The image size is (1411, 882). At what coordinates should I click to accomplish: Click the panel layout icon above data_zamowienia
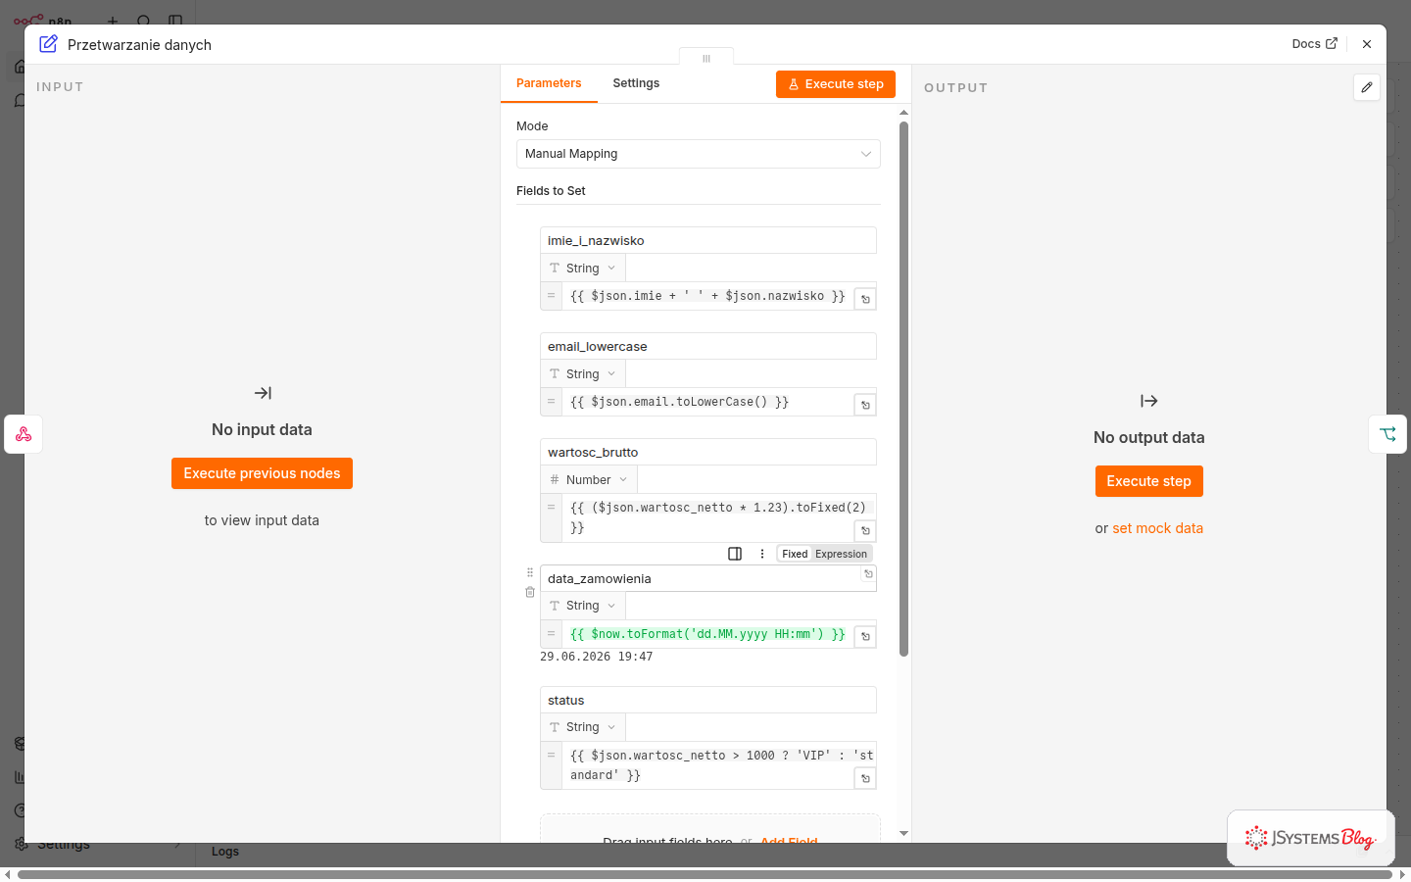tap(735, 554)
